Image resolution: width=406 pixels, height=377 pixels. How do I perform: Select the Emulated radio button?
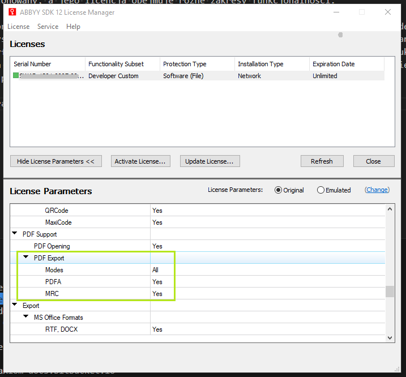point(320,190)
